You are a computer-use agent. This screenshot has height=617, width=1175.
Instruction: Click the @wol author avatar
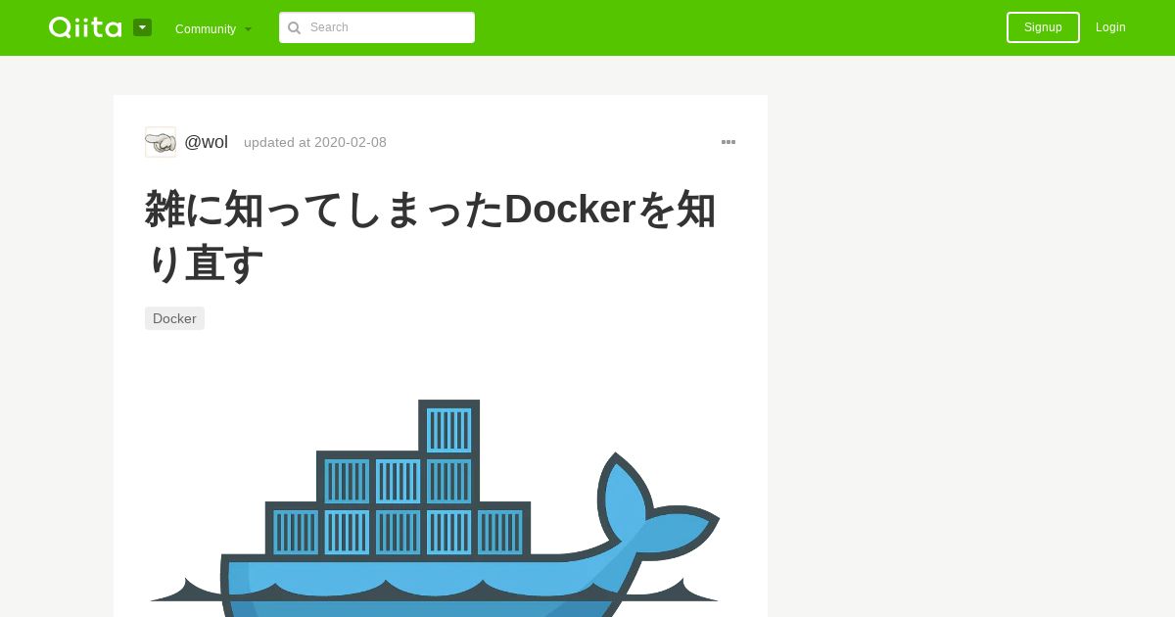(x=161, y=142)
